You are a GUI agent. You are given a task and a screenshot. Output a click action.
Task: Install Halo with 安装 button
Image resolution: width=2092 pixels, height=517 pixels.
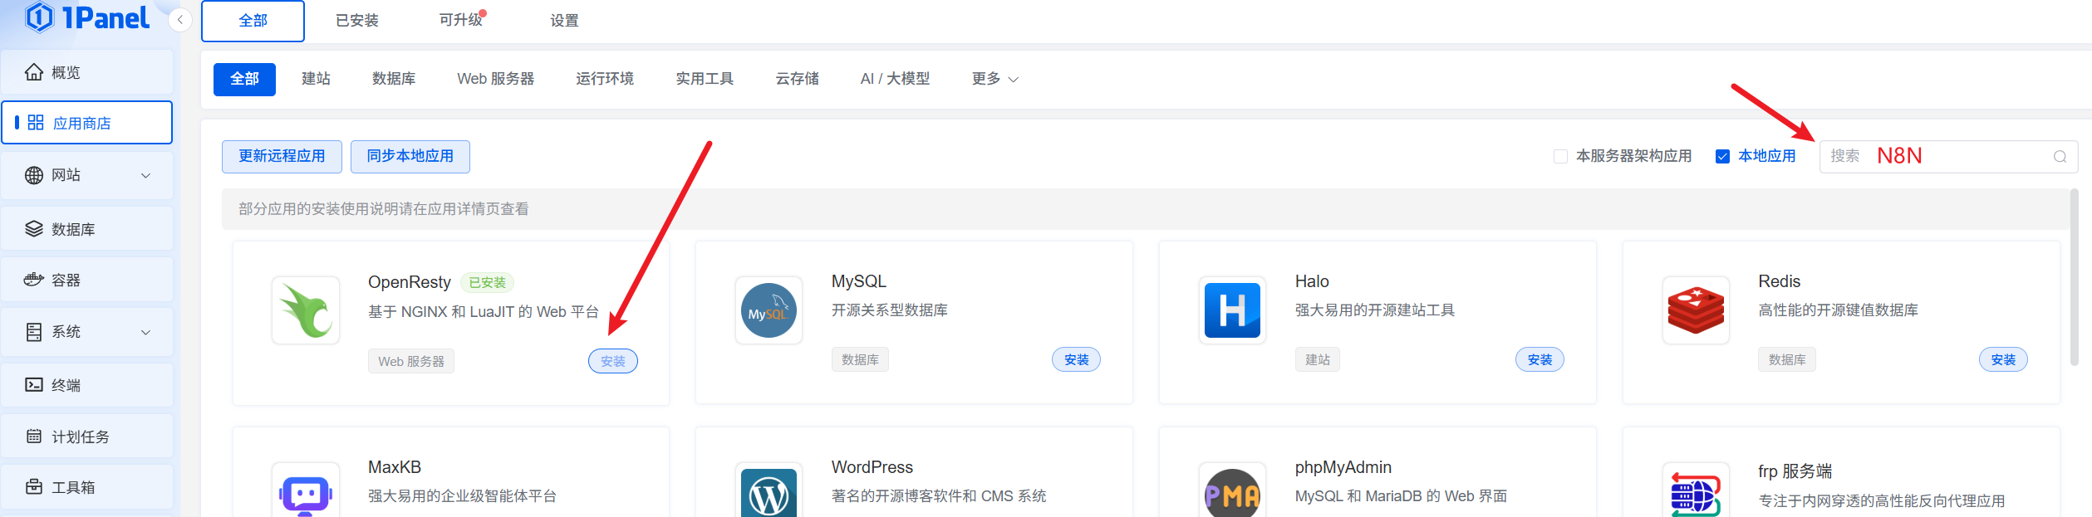pos(1540,359)
